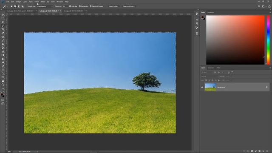Open the layer blending mode dropdown
Viewport: 272px width, 153px height.
[x=209, y=76]
